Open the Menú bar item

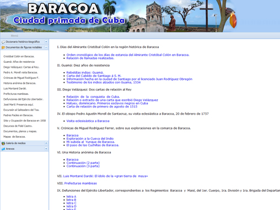14,36
